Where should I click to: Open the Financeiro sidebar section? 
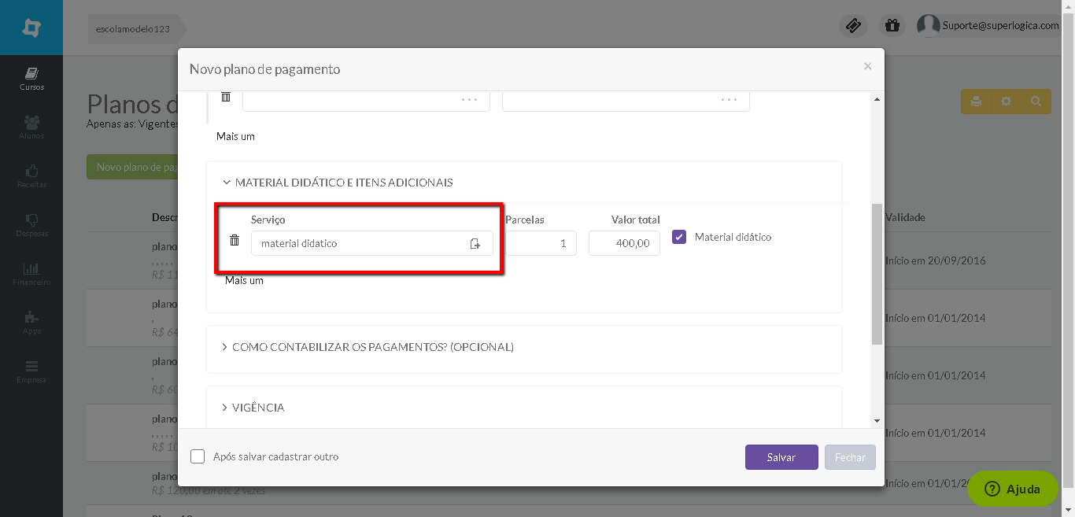[31, 274]
